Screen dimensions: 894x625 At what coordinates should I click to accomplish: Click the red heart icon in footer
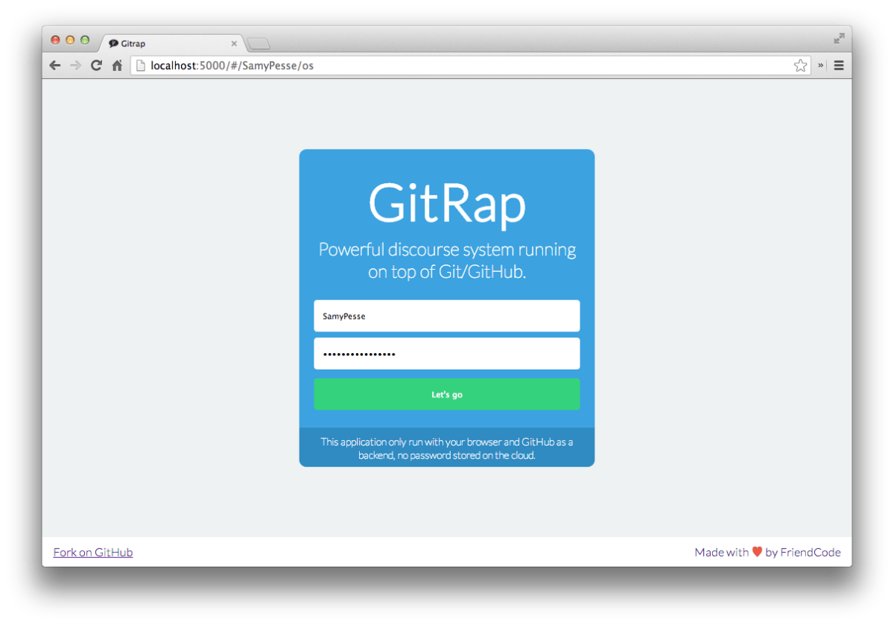coord(757,552)
